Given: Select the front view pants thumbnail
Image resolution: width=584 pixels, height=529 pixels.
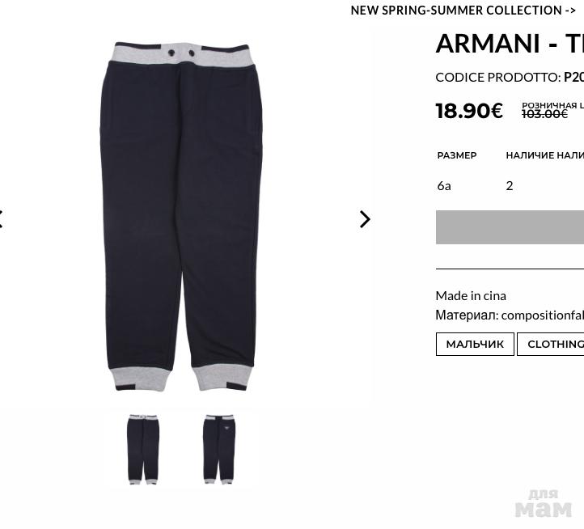Looking at the screenshot, I should click(x=143, y=449).
